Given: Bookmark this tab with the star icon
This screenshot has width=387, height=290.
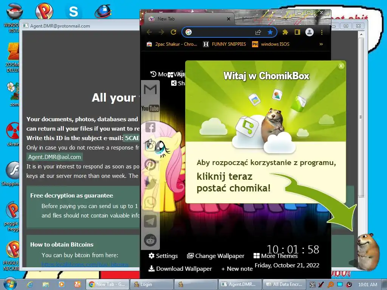Looking at the screenshot, I should pyautogui.click(x=270, y=32).
